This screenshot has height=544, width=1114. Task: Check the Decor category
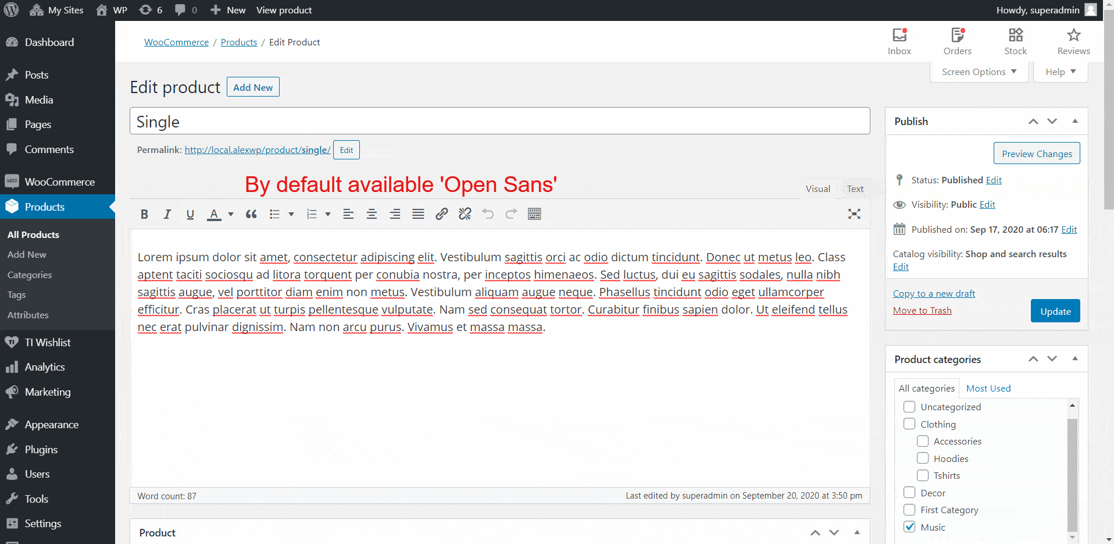point(909,493)
